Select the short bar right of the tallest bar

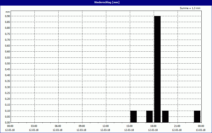165,117
